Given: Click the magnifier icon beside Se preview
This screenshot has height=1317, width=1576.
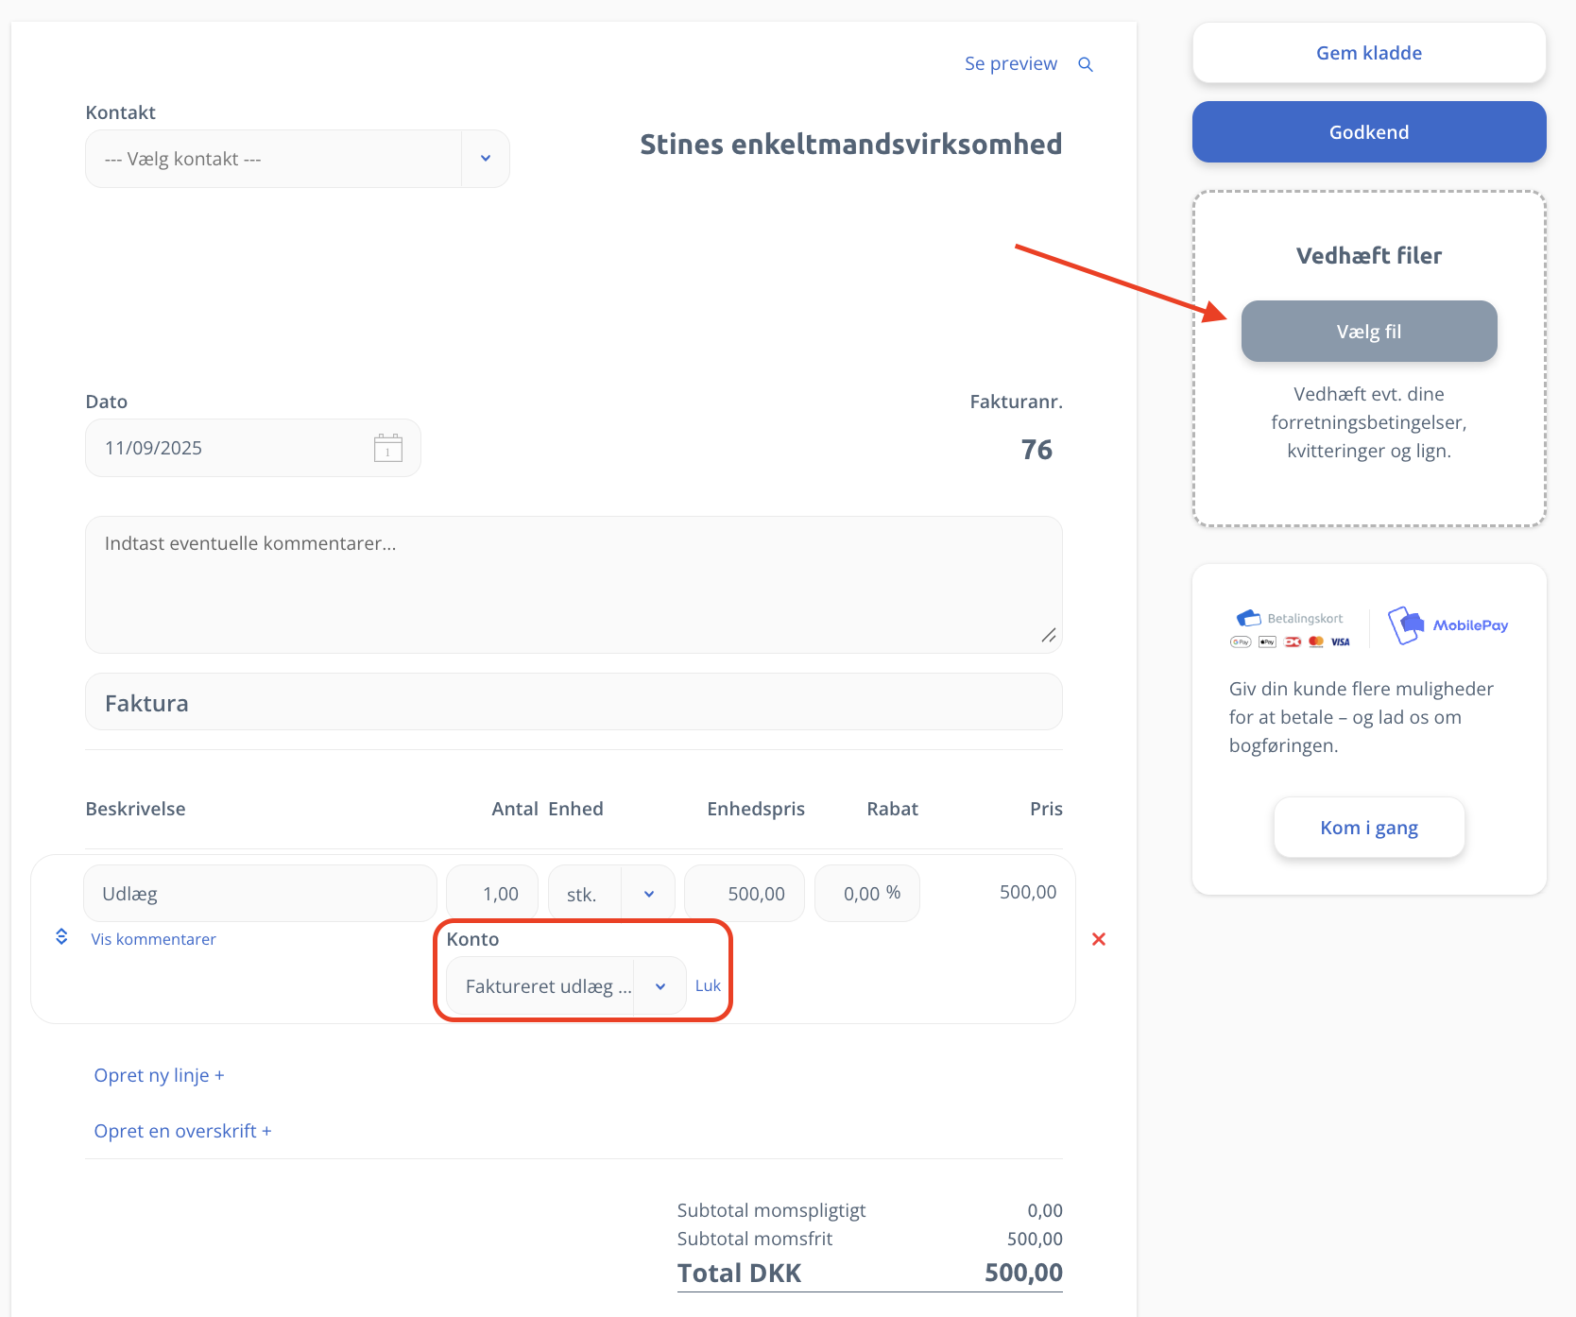Looking at the screenshot, I should point(1086,64).
